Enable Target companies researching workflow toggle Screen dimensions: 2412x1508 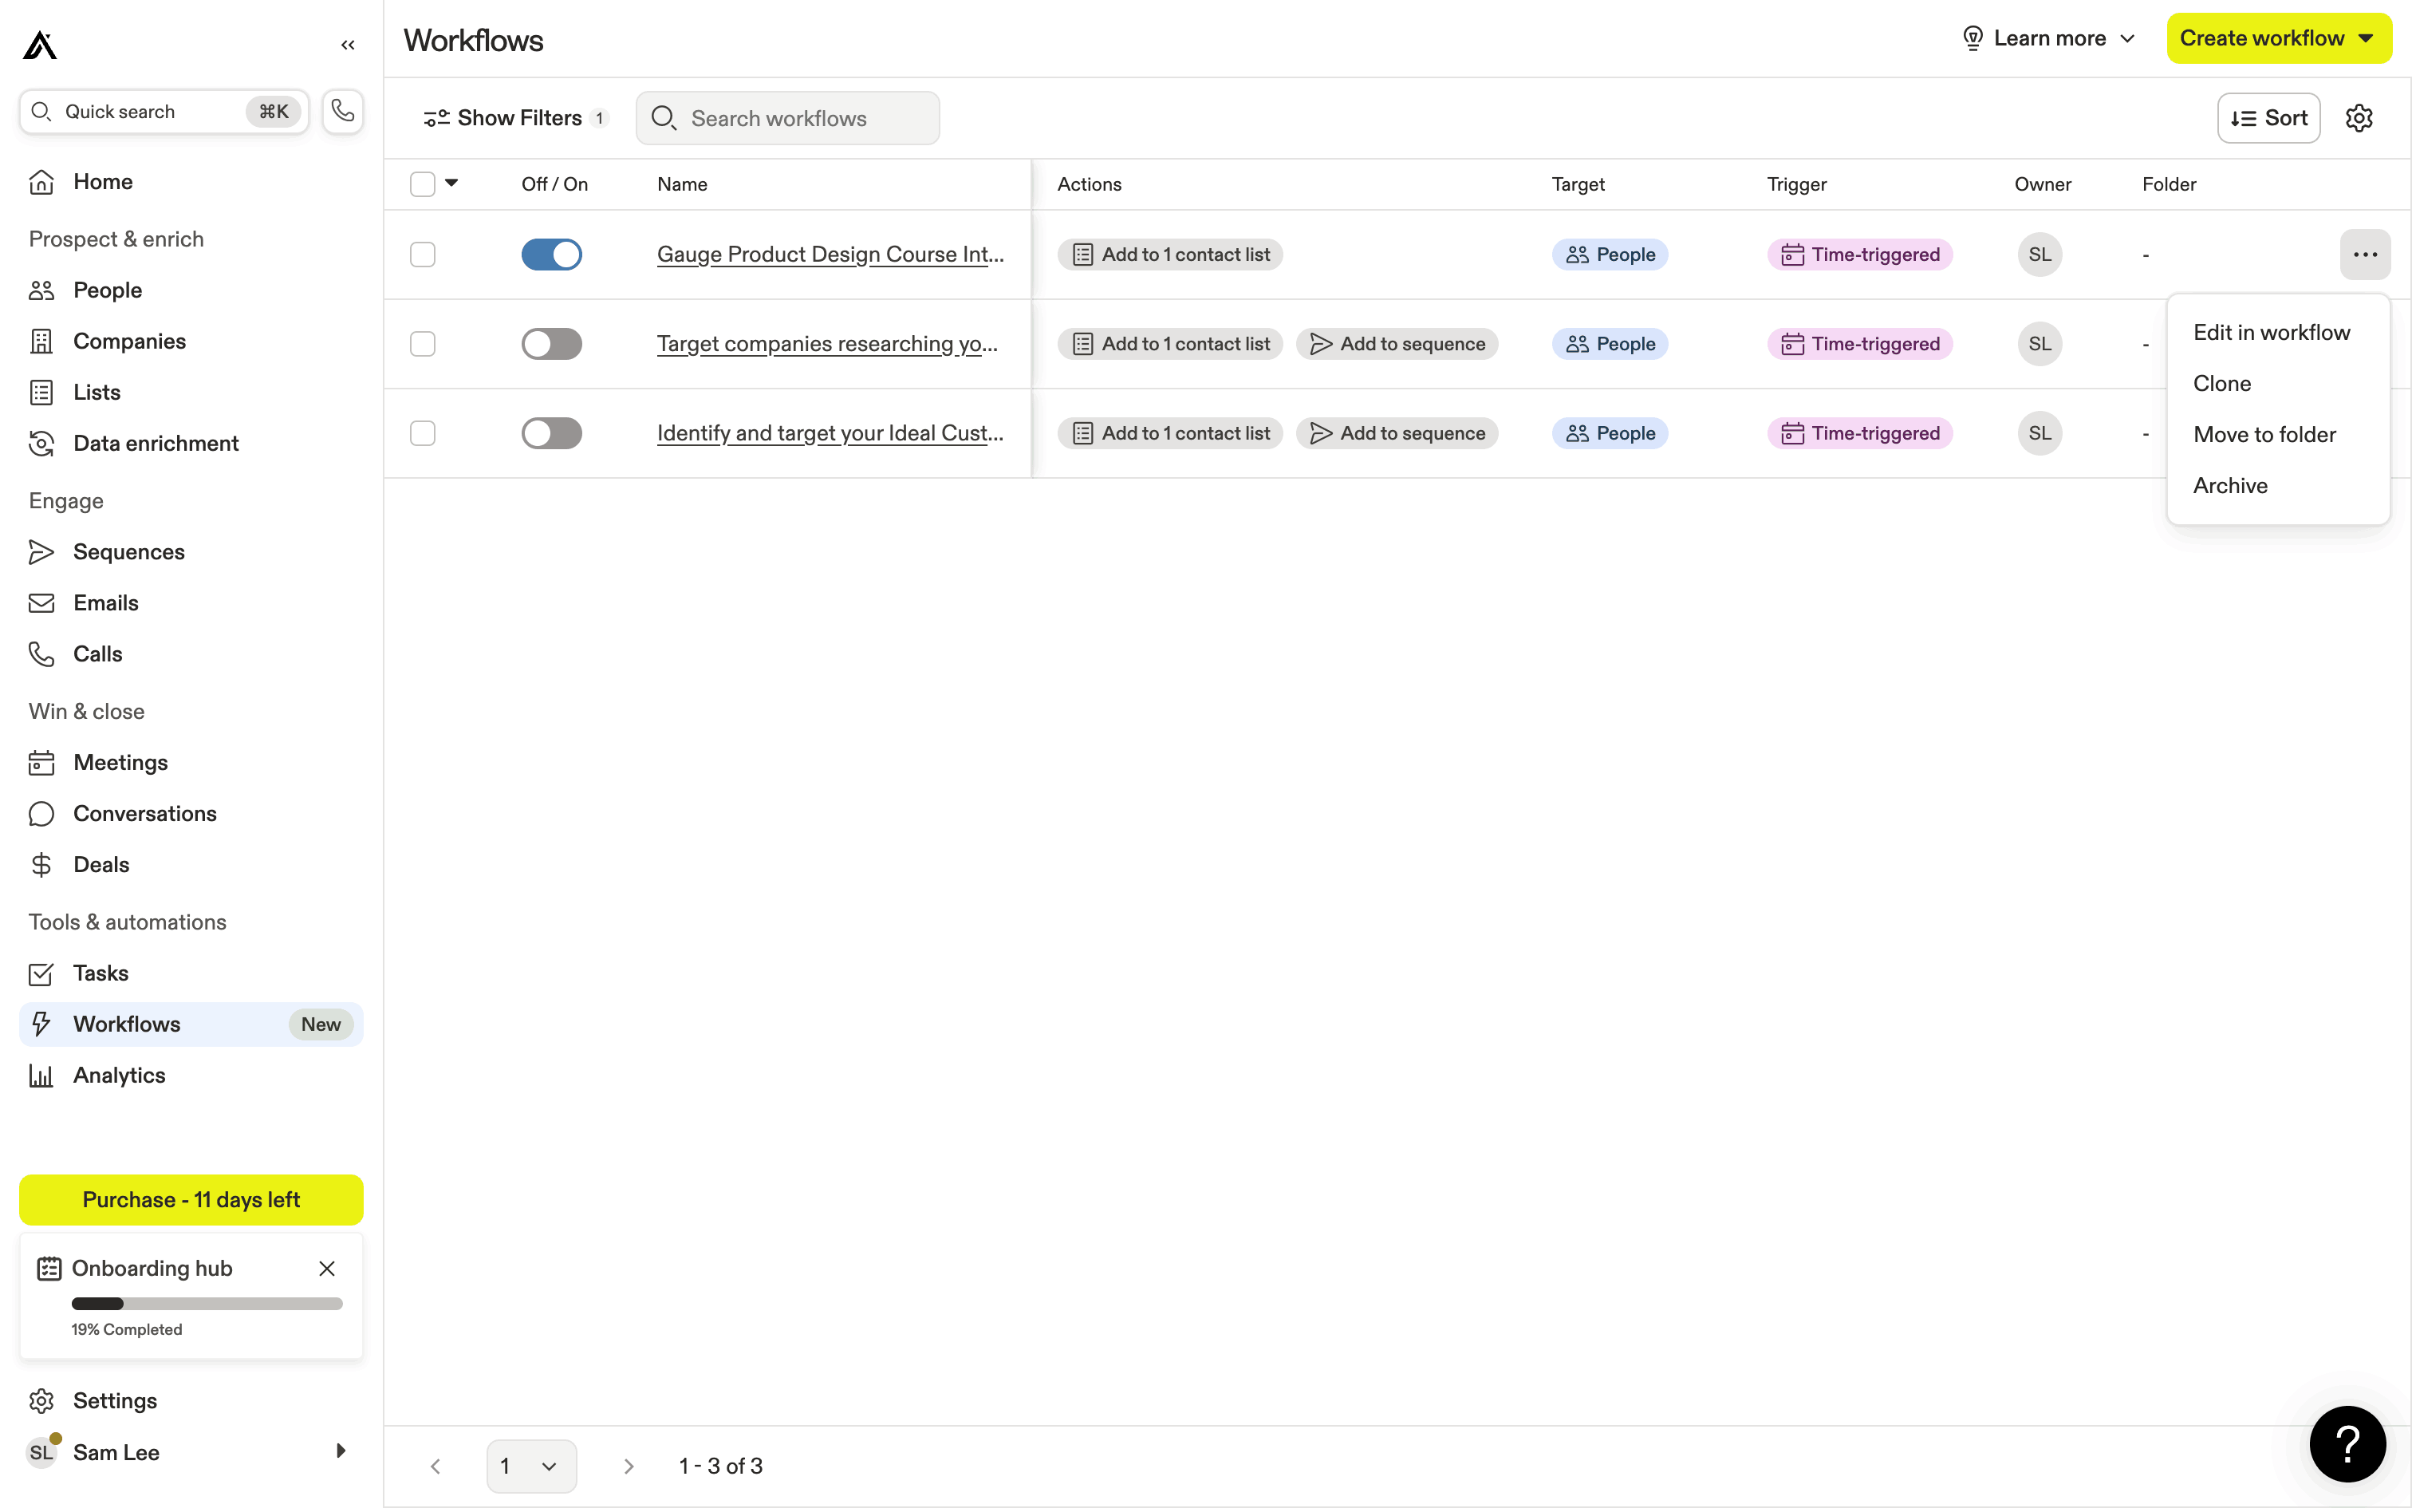(551, 344)
